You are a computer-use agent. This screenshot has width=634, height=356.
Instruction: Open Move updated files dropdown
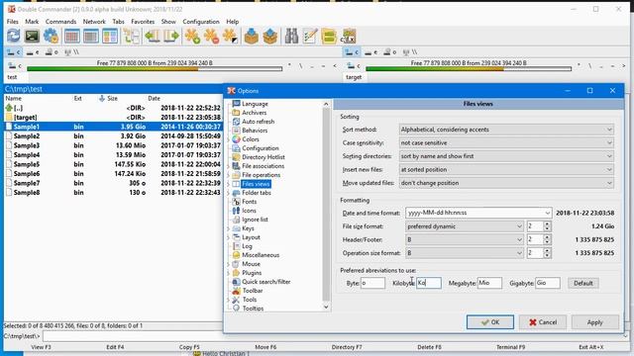click(506, 183)
